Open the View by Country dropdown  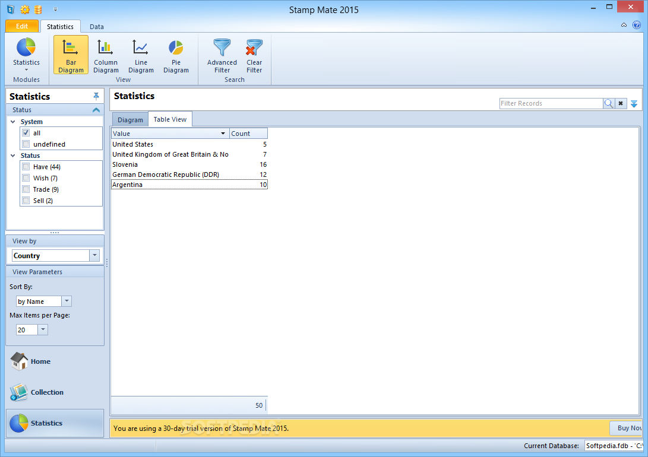(x=94, y=256)
